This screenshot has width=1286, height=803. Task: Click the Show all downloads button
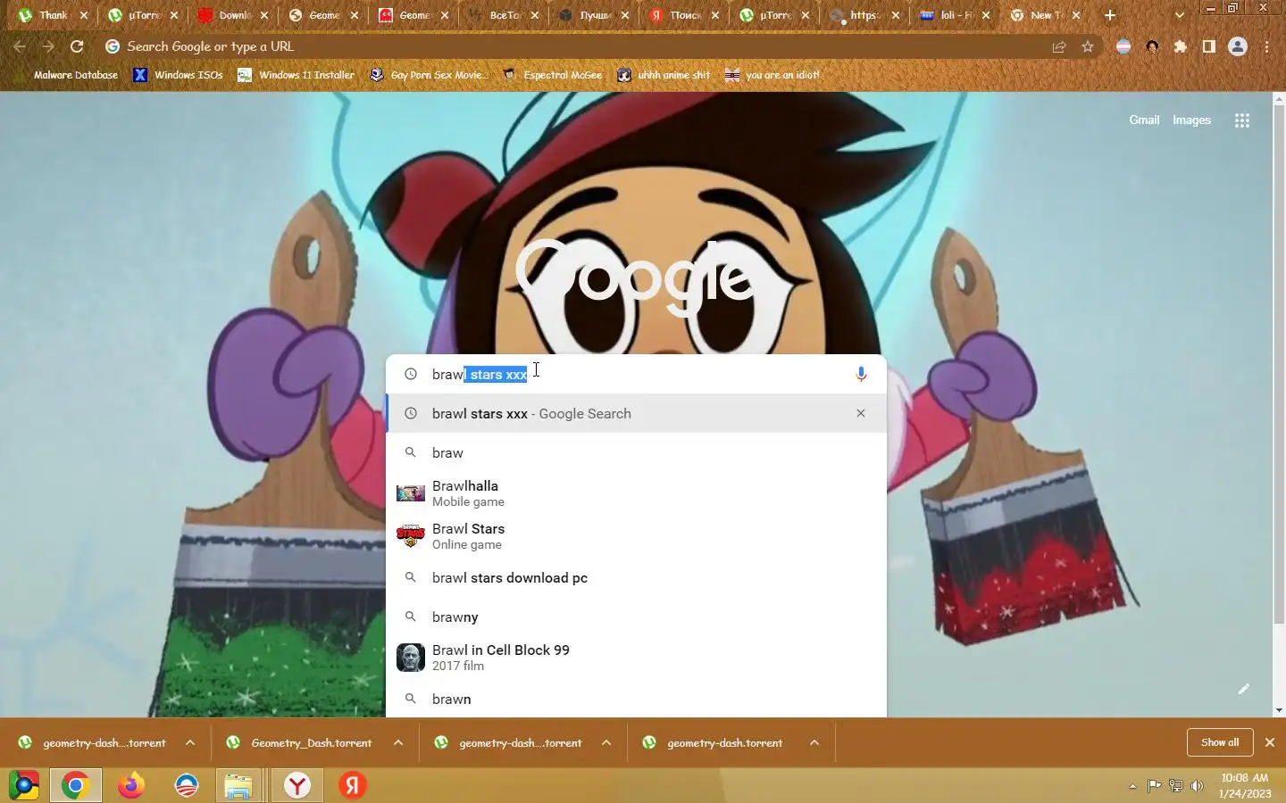[1219, 742]
